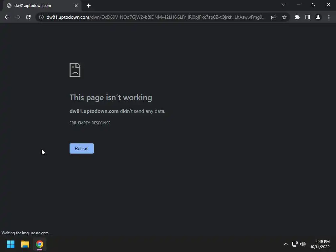The image size is (336, 252).
Task: Click 'Waiting for img.utdstc.com' status text
Action: point(27,233)
